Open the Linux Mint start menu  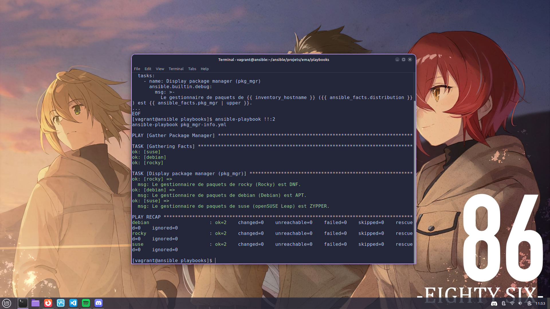click(7, 303)
